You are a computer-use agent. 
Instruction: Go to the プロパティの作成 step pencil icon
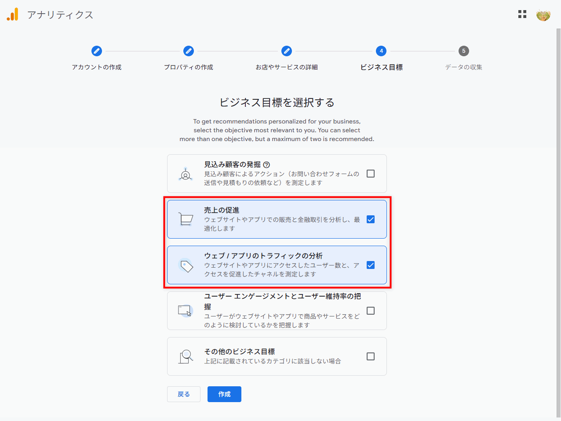[189, 51]
